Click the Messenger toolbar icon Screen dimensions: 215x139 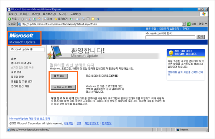click(x=97, y=19)
